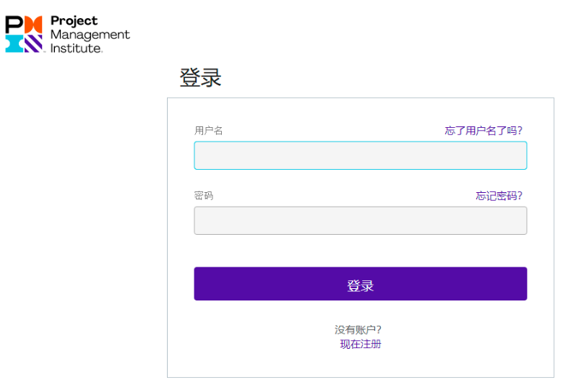Click the 登录 page heading
This screenshot has height=385, width=571.
coord(200,77)
